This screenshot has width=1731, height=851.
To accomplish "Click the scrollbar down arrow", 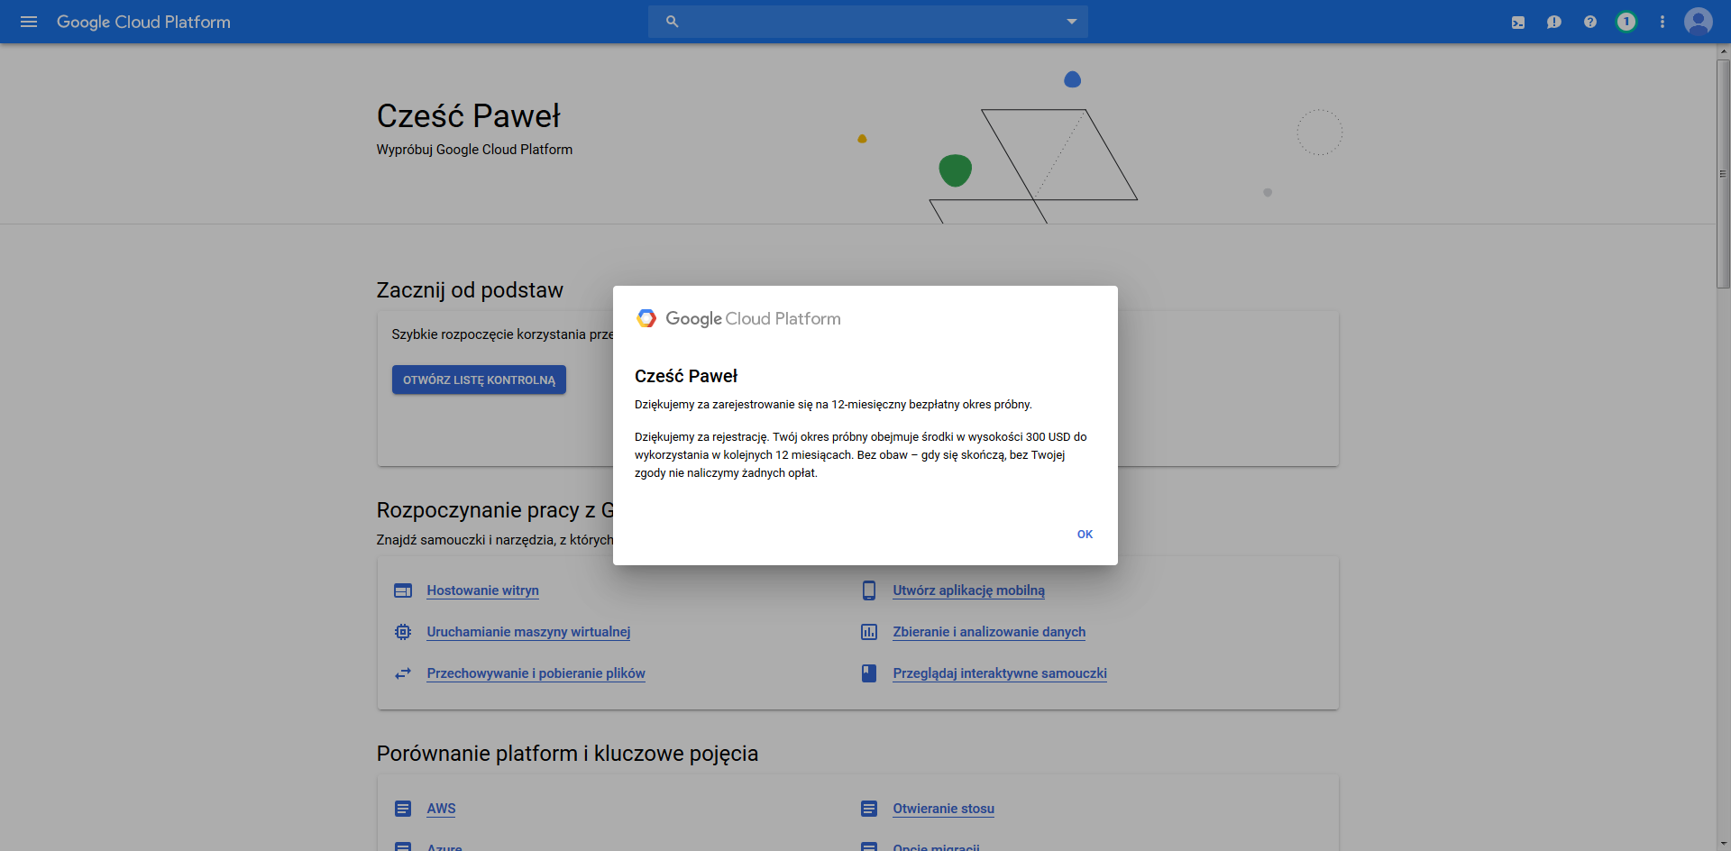I will (1723, 844).
